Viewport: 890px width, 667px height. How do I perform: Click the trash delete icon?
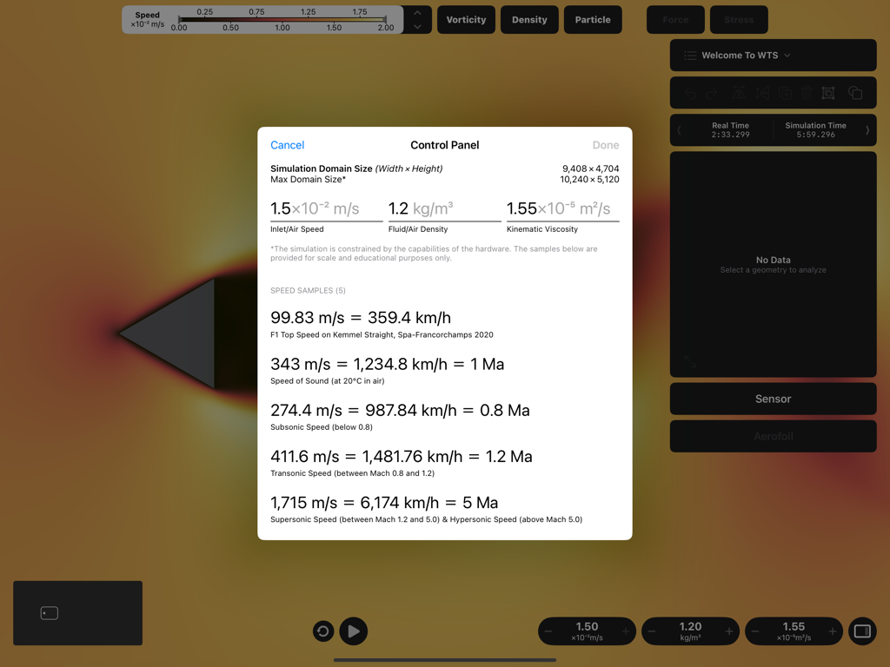click(807, 93)
